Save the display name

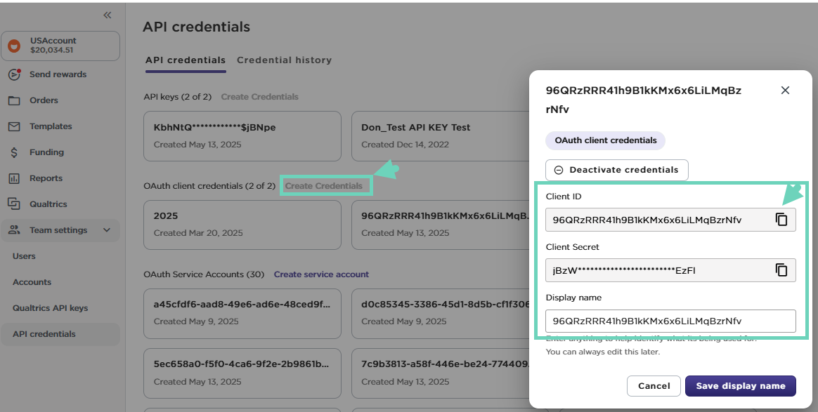(740, 386)
